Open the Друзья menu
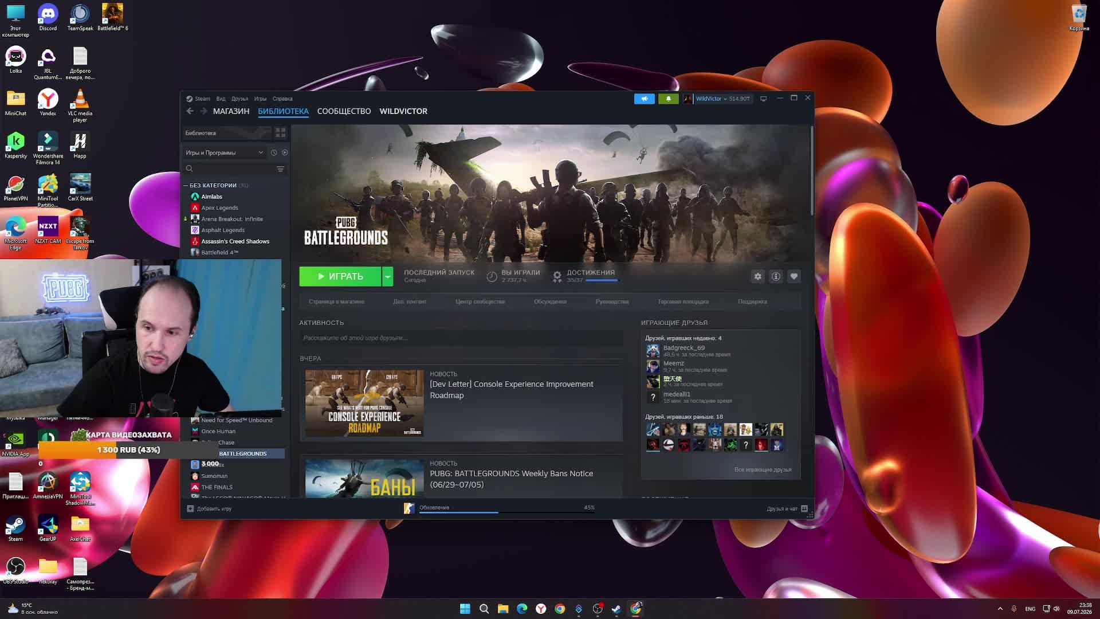 click(x=239, y=99)
